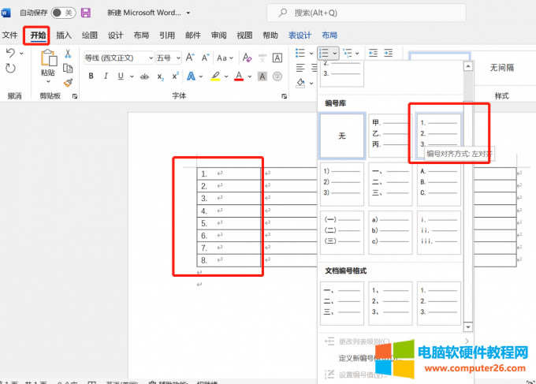The image size is (536, 384).
Task: Select the 无 (none) numbering option
Action: (x=342, y=136)
